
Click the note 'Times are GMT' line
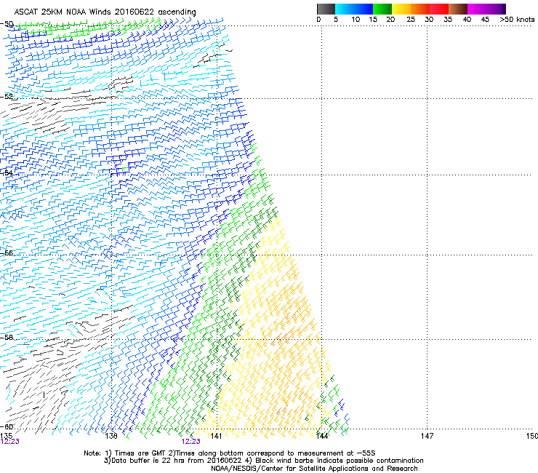pyautogui.click(x=229, y=453)
